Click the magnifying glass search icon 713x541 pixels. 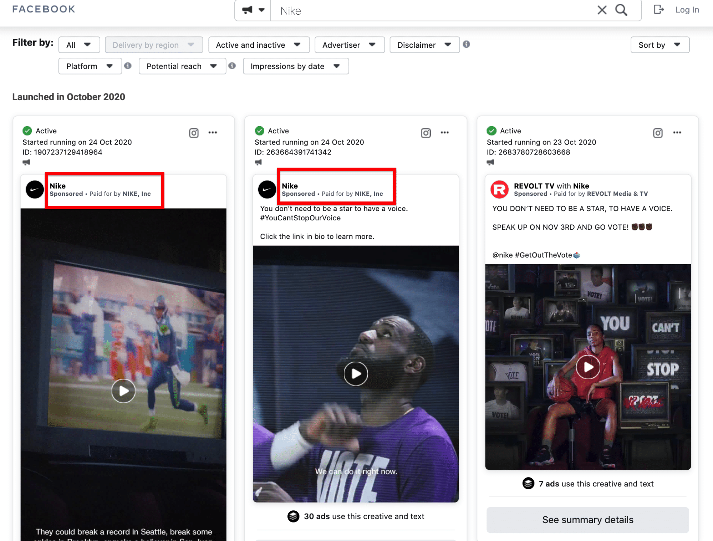click(x=621, y=10)
